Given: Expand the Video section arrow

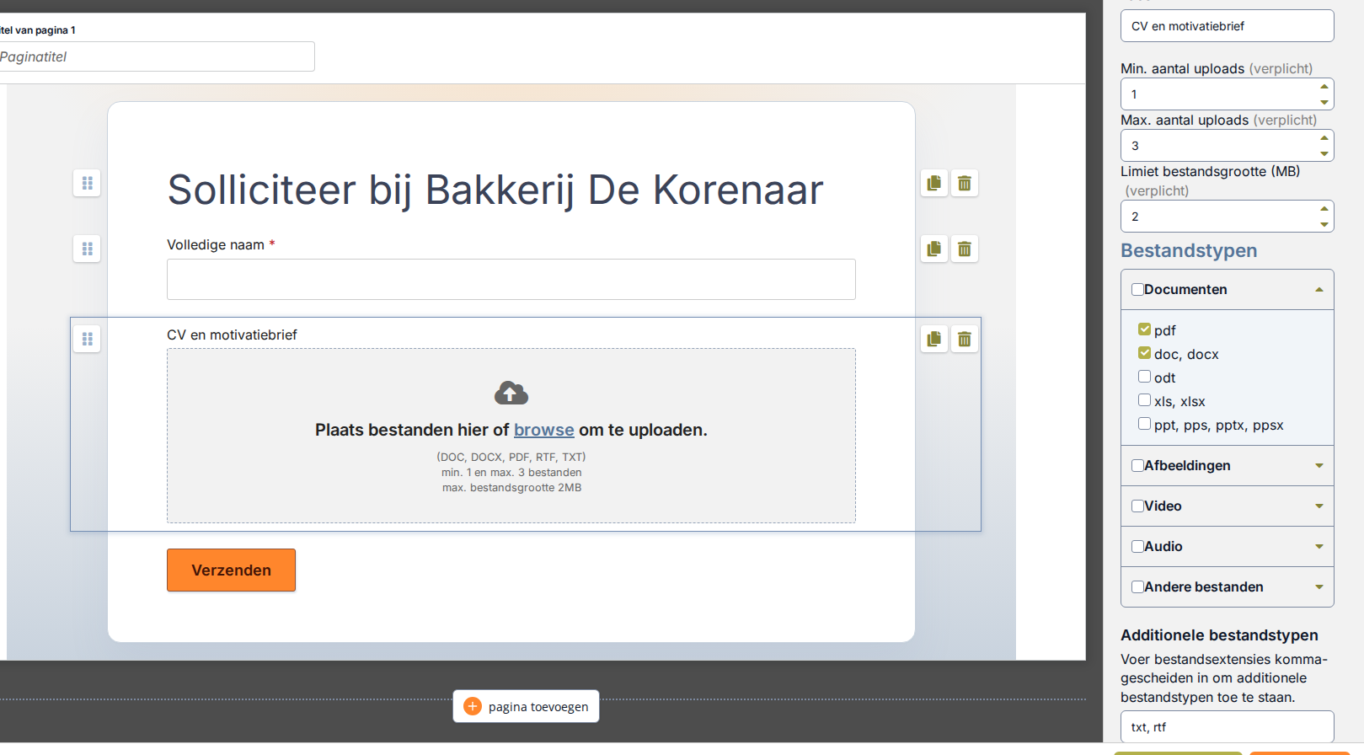Looking at the screenshot, I should (x=1319, y=506).
